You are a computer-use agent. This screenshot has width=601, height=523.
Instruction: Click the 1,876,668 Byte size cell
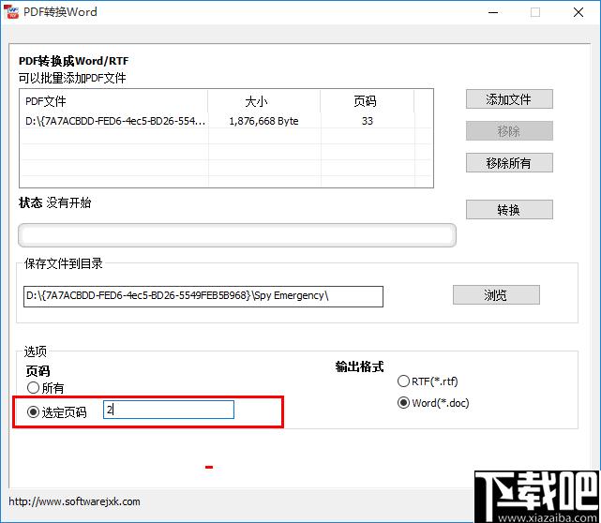(263, 121)
